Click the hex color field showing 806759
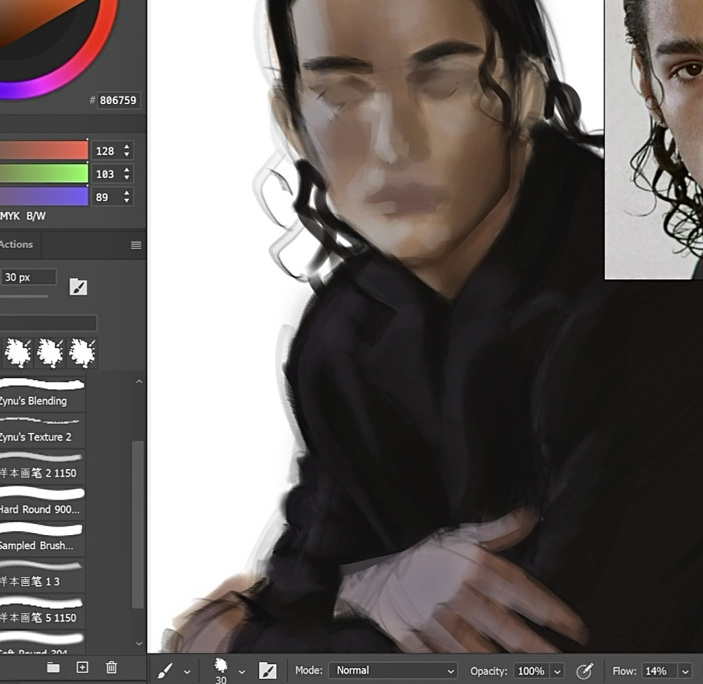 point(118,100)
